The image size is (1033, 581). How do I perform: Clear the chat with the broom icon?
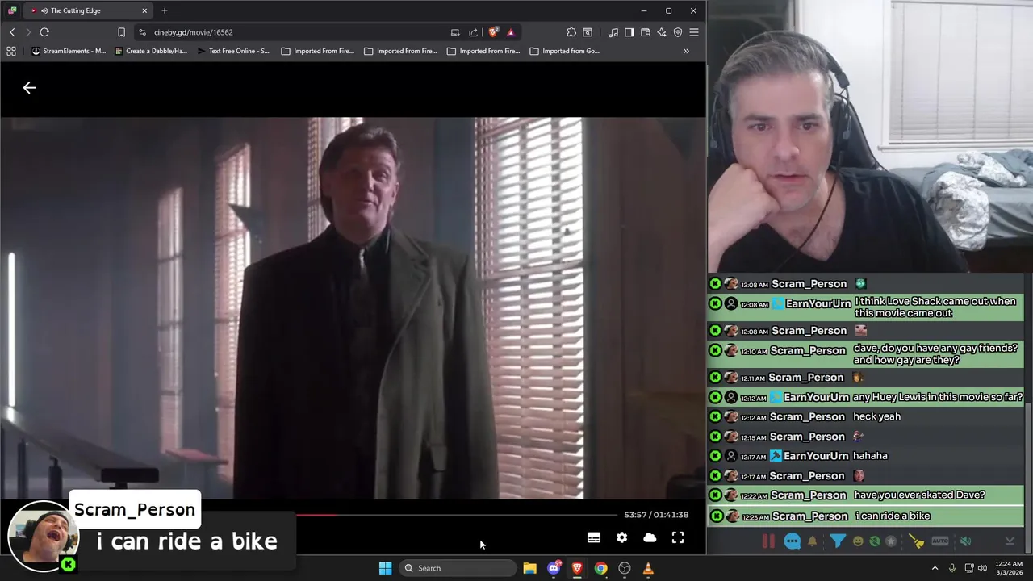pyautogui.click(x=916, y=541)
